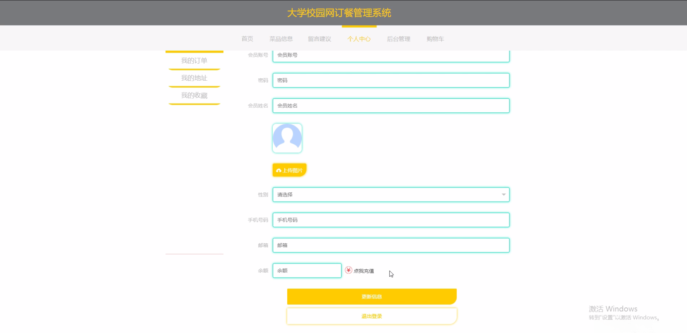The height and width of the screenshot is (333, 687).
Task: Open the 后台管理 admin management page
Action: (x=398, y=39)
